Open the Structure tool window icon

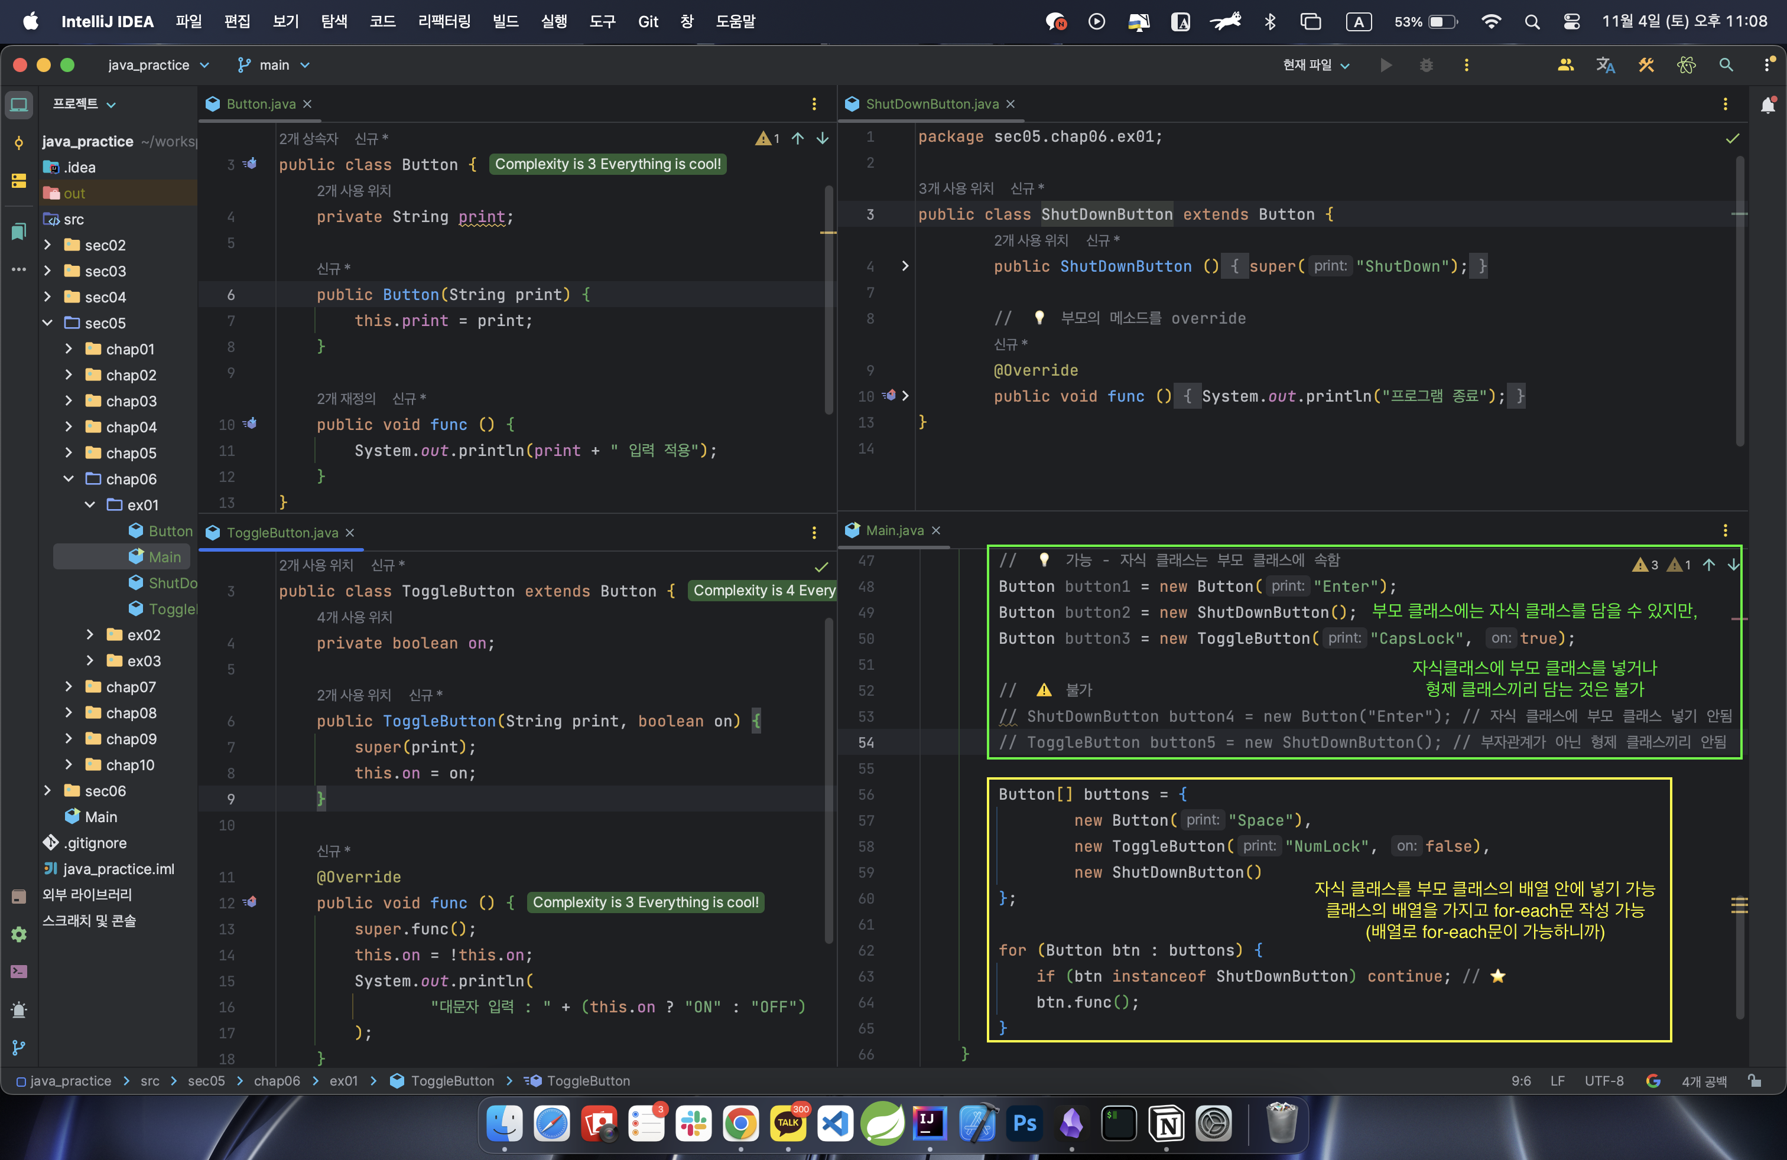(x=19, y=181)
